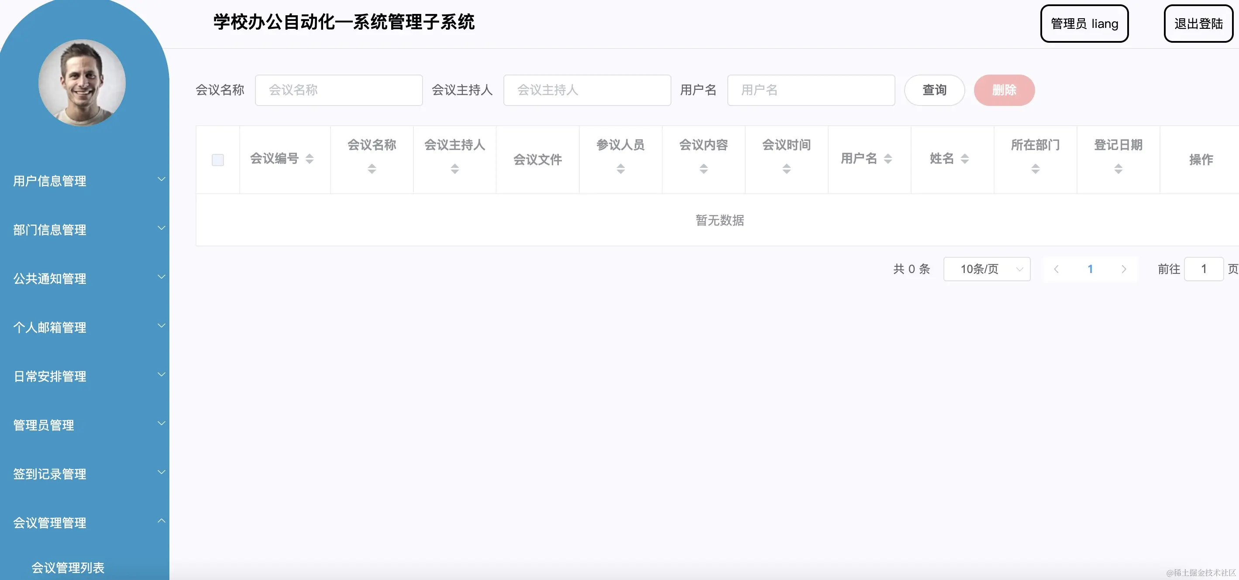
Task: Toggle the select-all checkbox in table header
Action: click(217, 159)
